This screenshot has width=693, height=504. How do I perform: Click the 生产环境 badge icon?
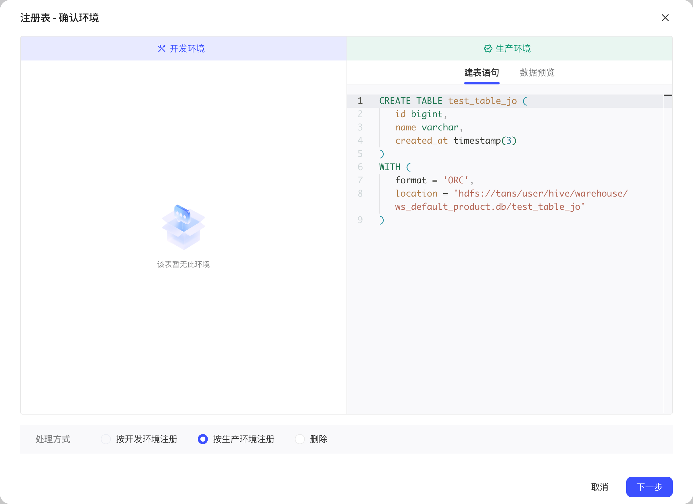pyautogui.click(x=488, y=49)
